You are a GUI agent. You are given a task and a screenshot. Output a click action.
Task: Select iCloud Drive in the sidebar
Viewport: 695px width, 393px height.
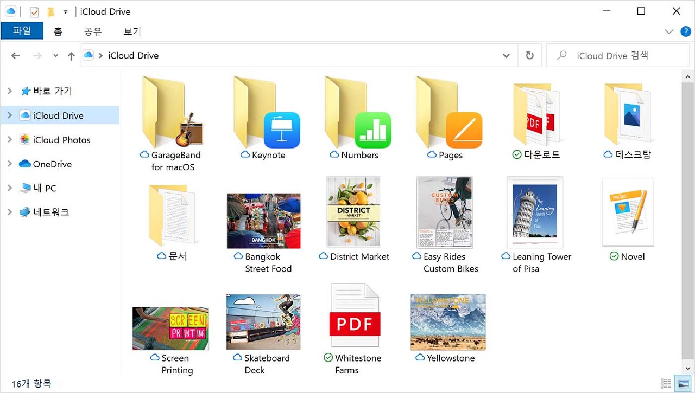tap(60, 115)
